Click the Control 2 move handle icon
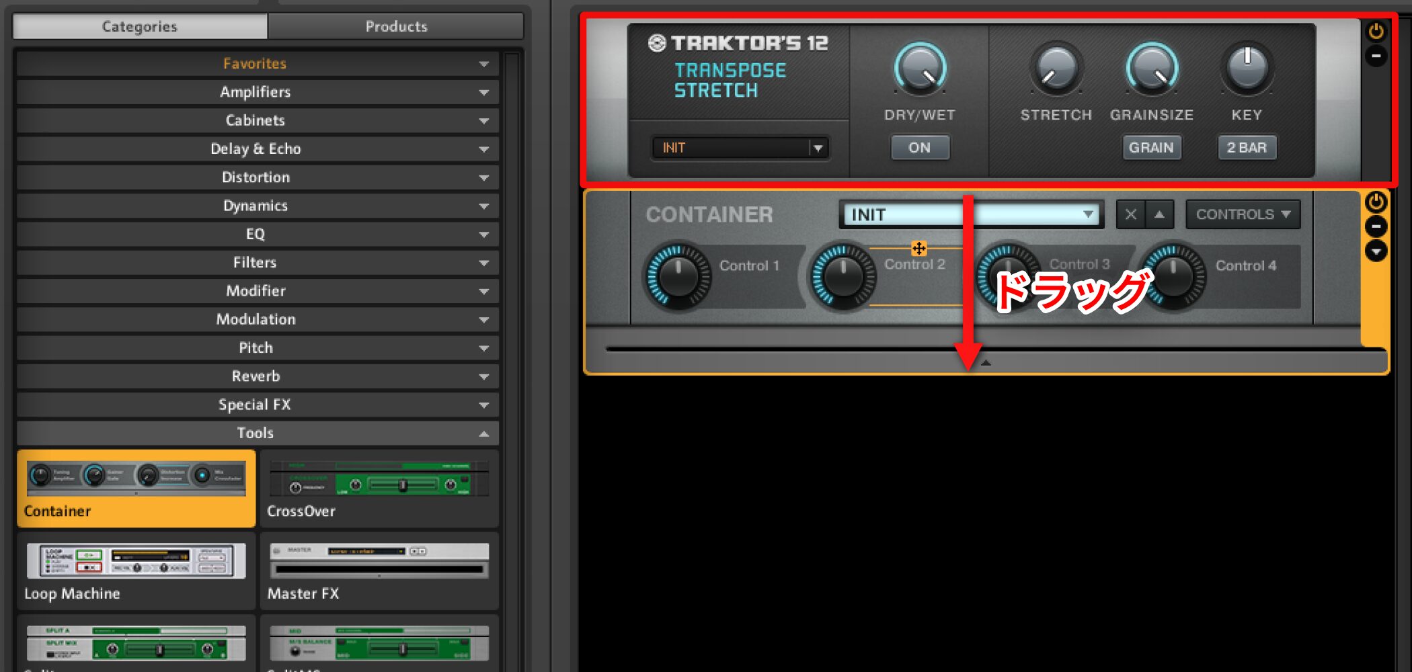Viewport: 1412px width, 672px height. (x=918, y=249)
